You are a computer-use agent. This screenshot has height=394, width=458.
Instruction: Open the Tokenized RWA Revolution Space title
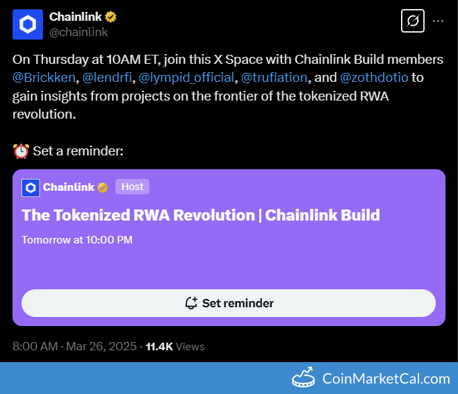201,215
